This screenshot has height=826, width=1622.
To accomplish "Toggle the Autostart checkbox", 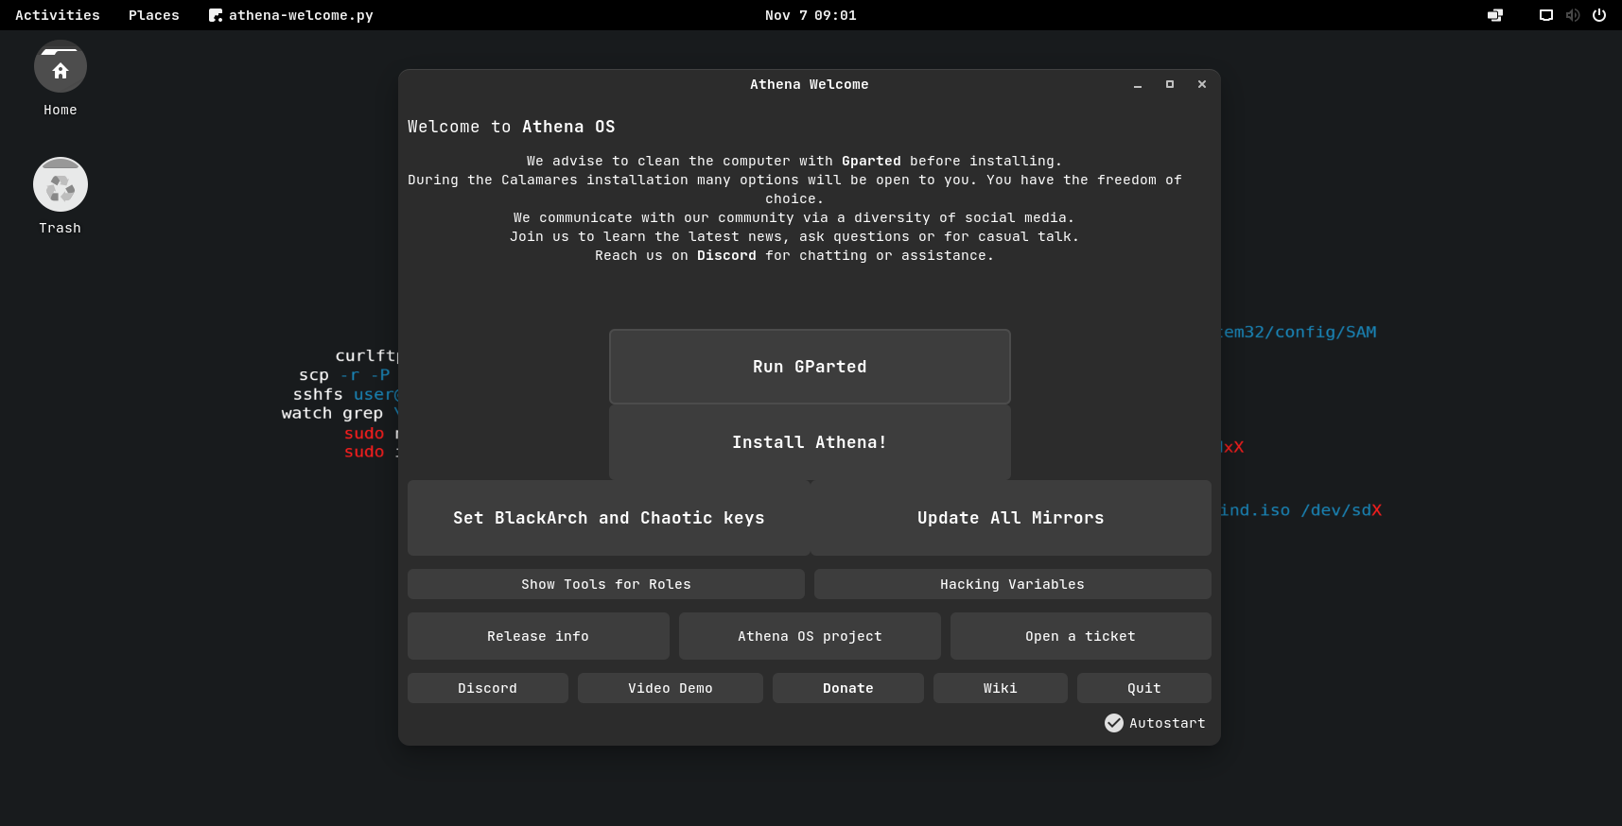I will coord(1114,723).
